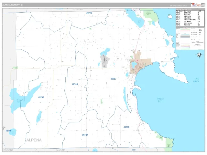Click the OSCODA county label
This screenshot has width=207, height=155.
tap(8, 150)
